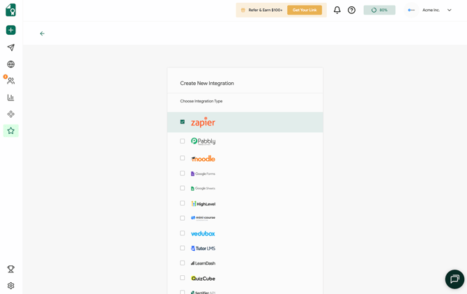This screenshot has width=467, height=294.
Task: Open the notifications bell
Action: (x=337, y=10)
